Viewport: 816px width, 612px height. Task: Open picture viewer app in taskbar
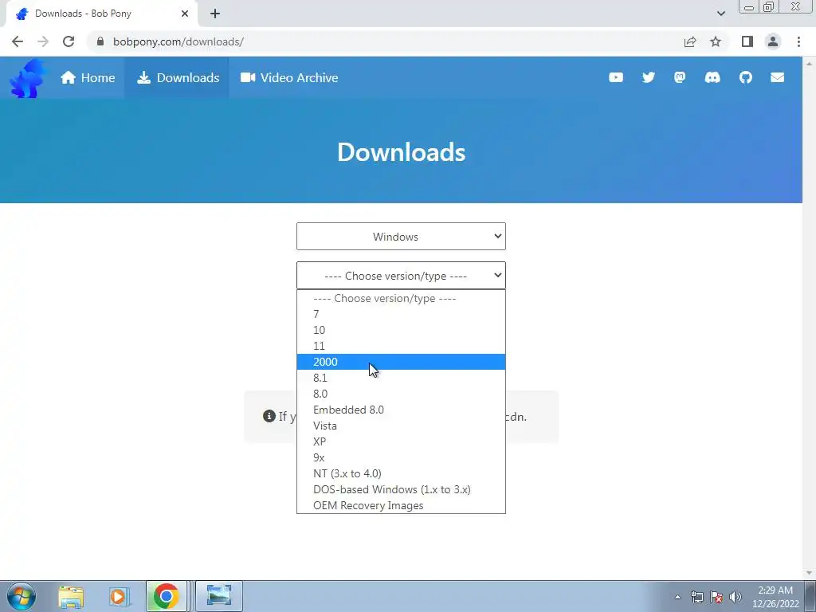[219, 596]
